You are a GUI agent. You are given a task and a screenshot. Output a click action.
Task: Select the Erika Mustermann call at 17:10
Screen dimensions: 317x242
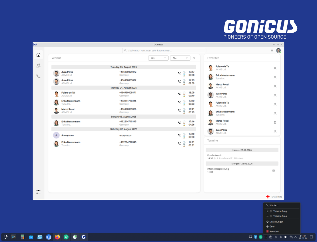(x=124, y=102)
